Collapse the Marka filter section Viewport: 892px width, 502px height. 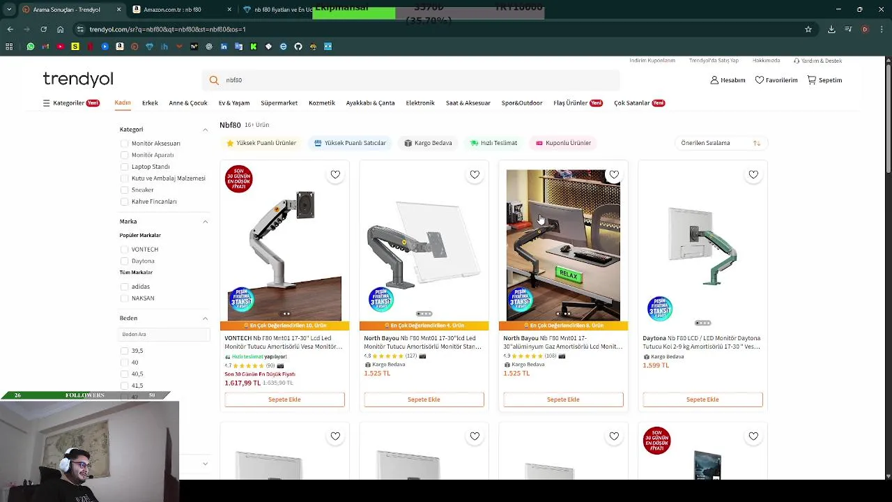click(205, 222)
